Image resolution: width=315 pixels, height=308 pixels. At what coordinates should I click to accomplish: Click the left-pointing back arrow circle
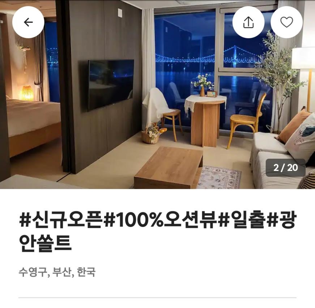pos(28,22)
